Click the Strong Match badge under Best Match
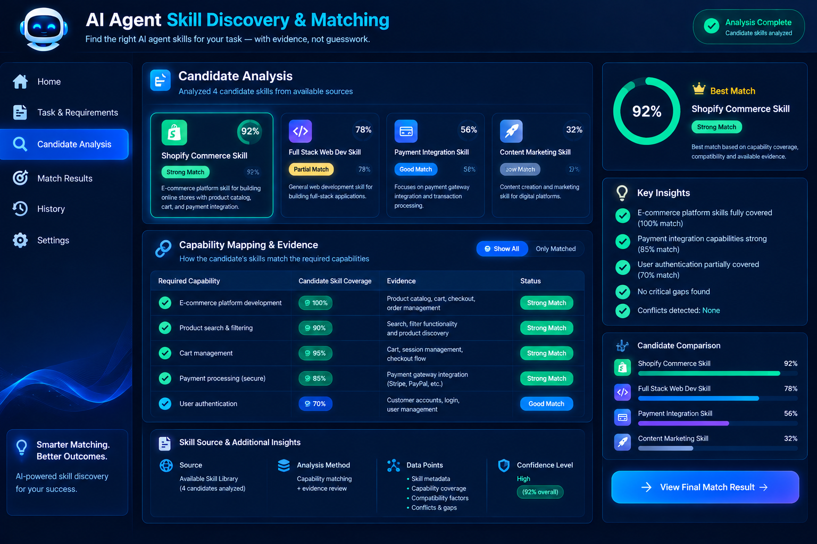This screenshot has height=544, width=817. [716, 127]
